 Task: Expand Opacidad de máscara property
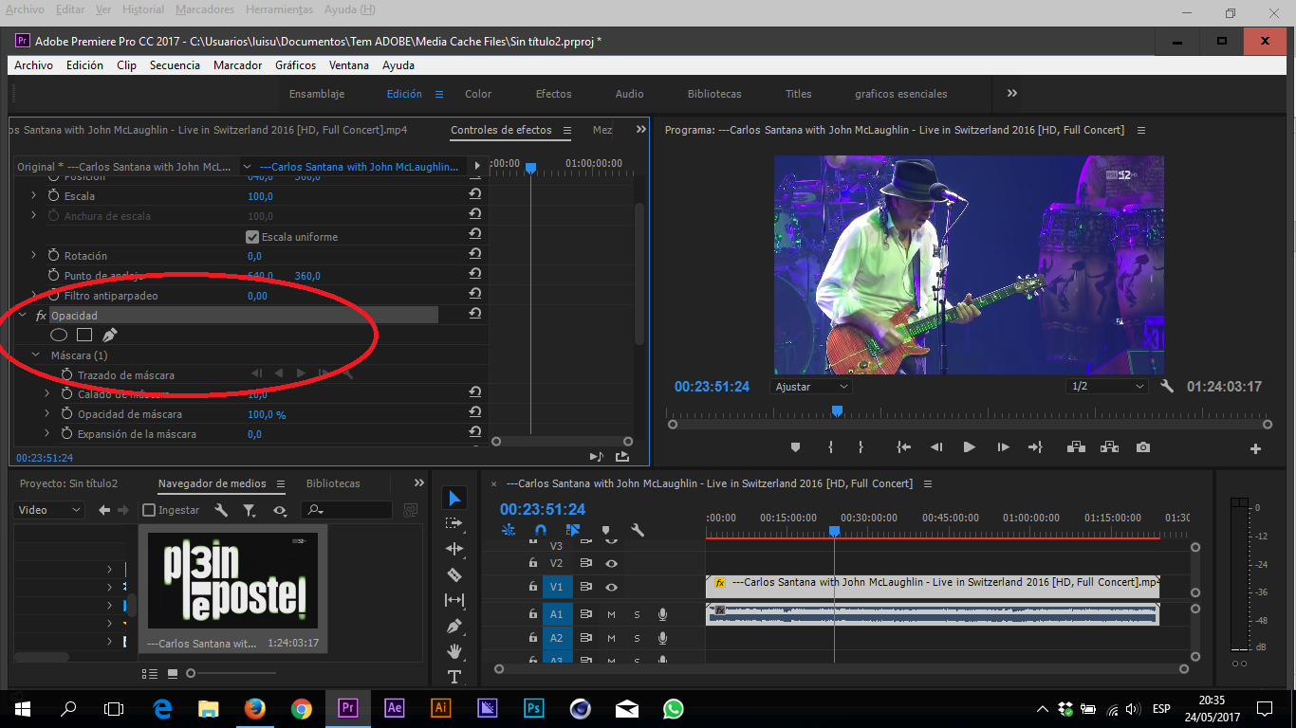pyautogui.click(x=48, y=413)
